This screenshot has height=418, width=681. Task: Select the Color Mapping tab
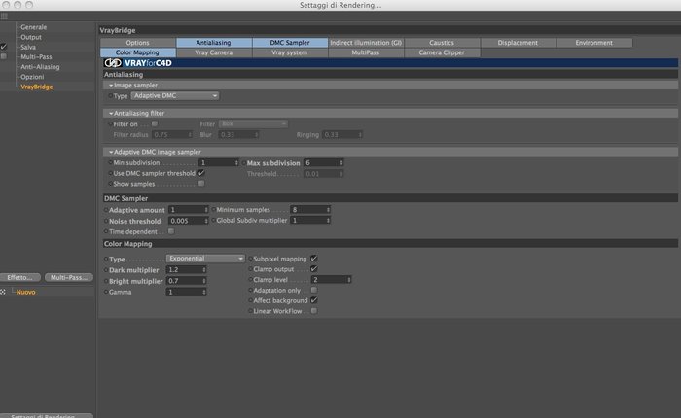click(138, 52)
